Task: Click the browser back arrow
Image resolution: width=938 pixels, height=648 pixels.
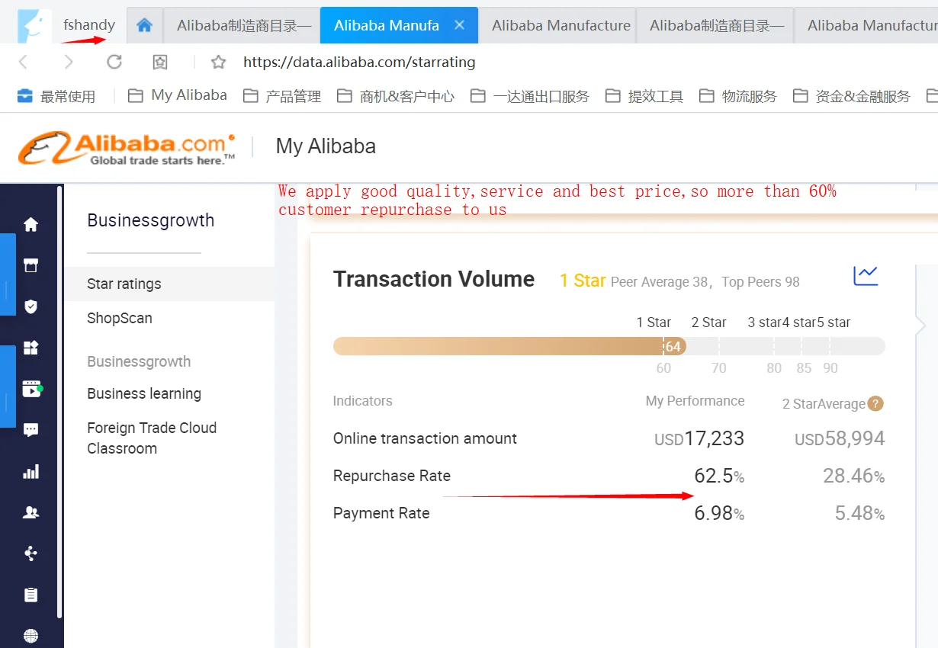Action: pyautogui.click(x=24, y=62)
